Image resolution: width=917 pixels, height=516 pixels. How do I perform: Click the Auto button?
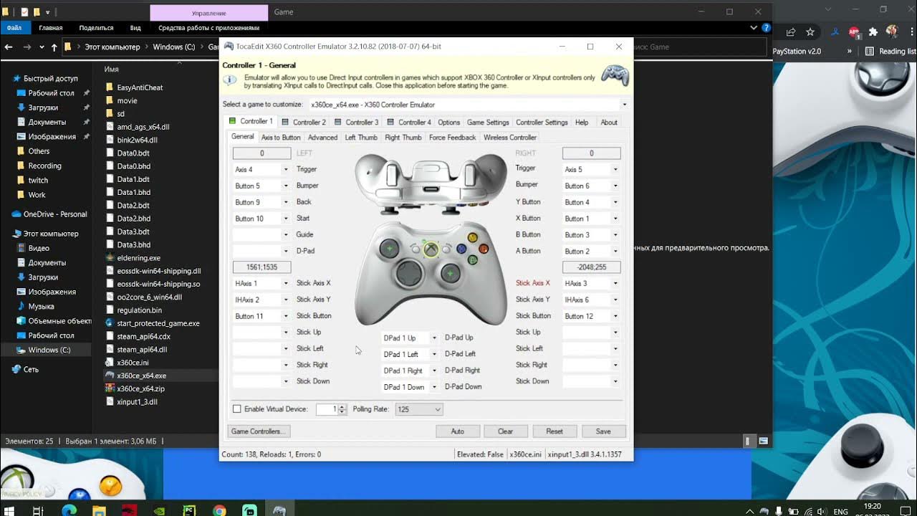(x=458, y=431)
